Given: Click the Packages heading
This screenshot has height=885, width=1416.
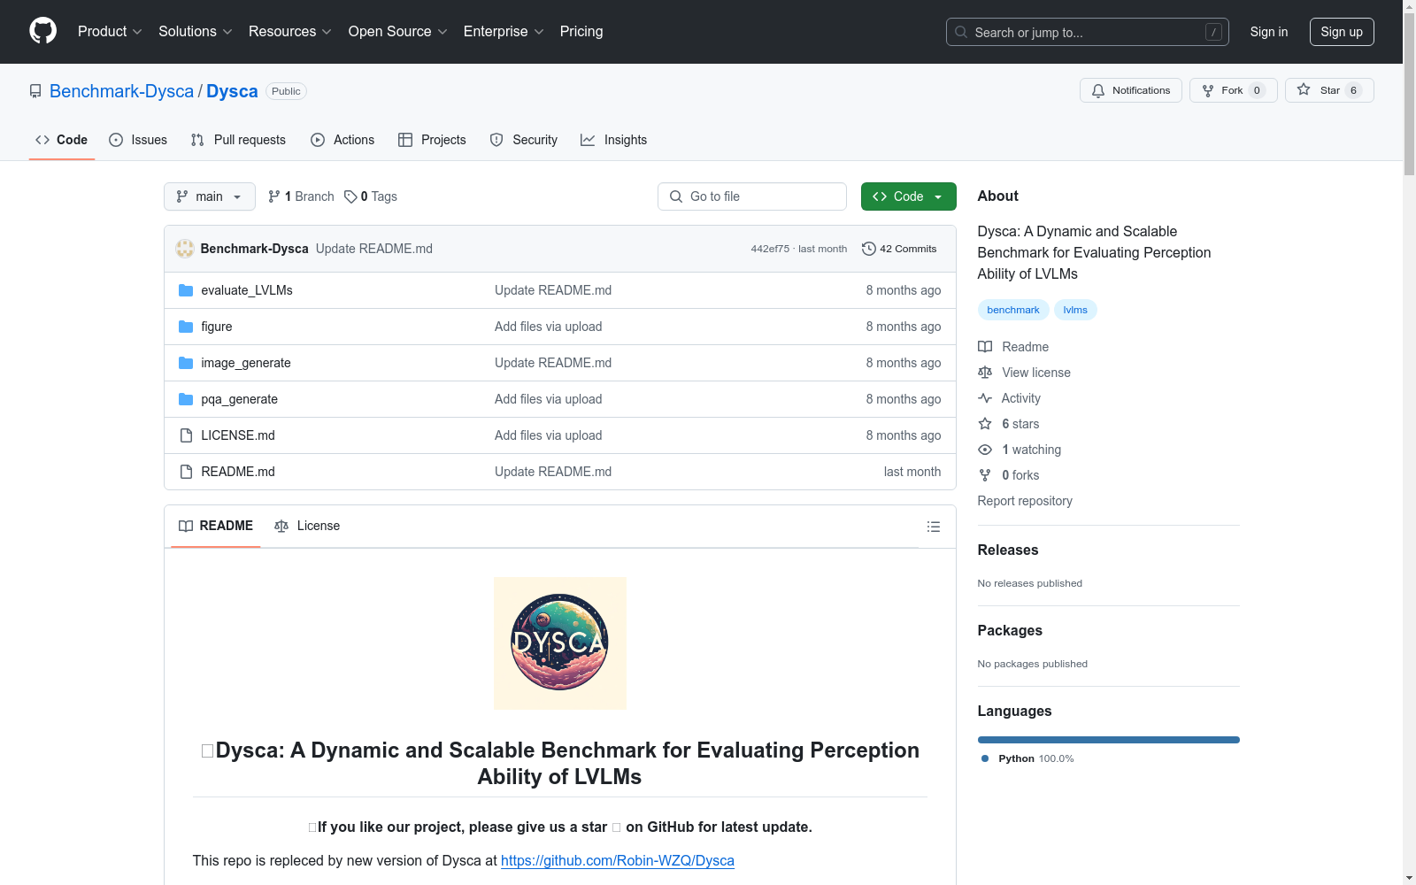Looking at the screenshot, I should click(1010, 630).
